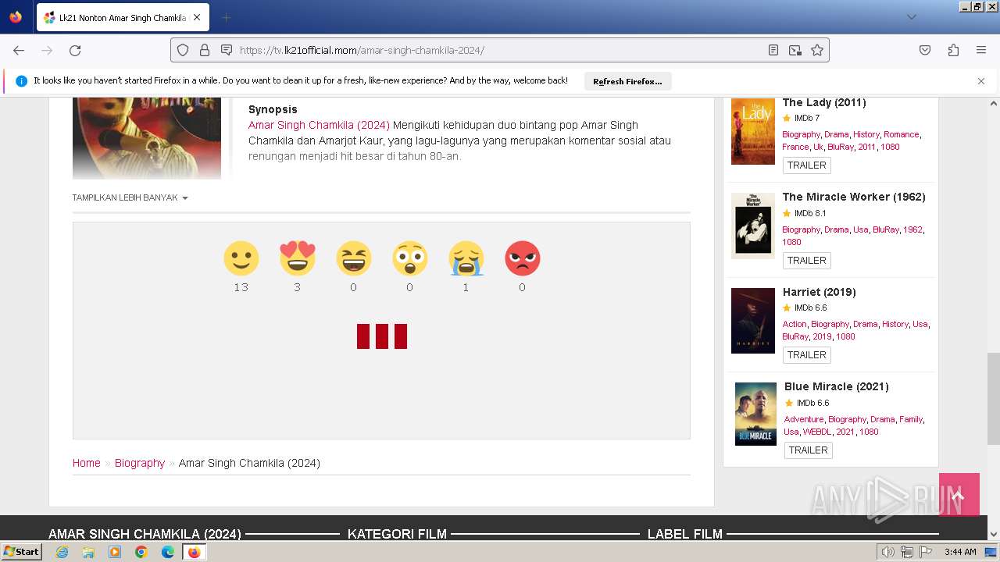Screen dimensions: 1000x562
Task: Click Action tag under Harriet
Action: pos(795,324)
